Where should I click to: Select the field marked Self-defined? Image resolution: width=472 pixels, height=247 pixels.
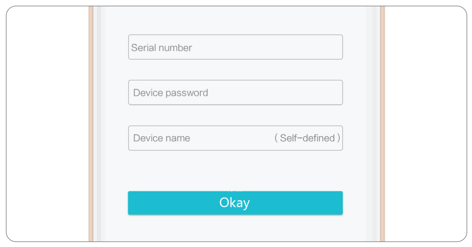click(x=235, y=138)
